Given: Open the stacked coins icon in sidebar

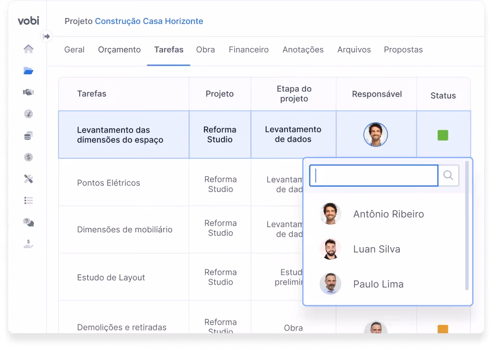Looking at the screenshot, I should click(x=28, y=136).
